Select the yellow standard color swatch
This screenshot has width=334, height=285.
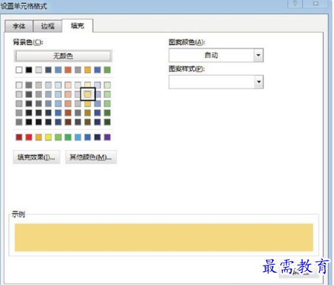pos(48,137)
